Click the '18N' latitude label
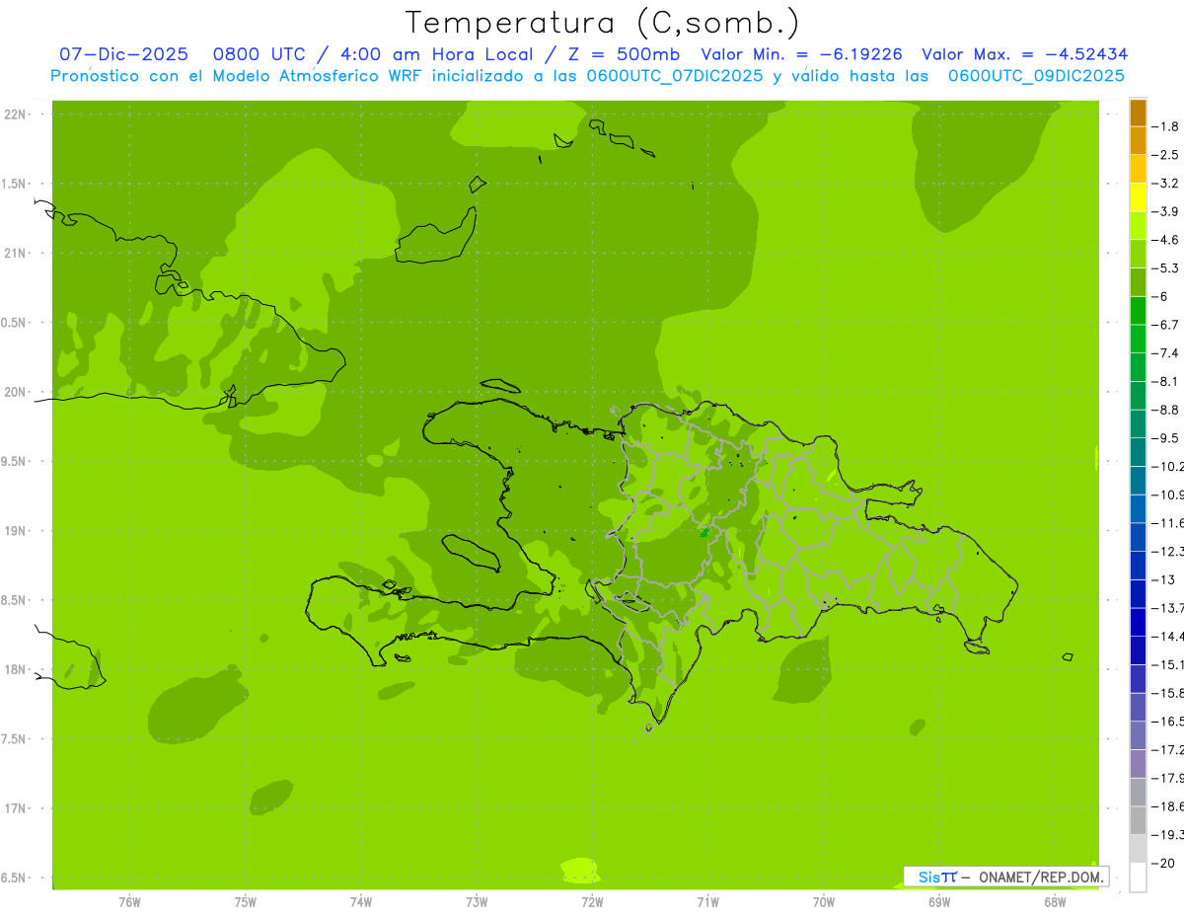The width and height of the screenshot is (1184, 915). click(17, 669)
